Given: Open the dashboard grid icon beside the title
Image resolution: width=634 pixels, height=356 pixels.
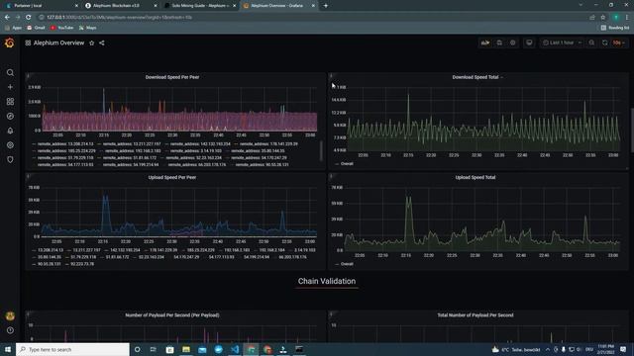Looking at the screenshot, I should click(28, 43).
